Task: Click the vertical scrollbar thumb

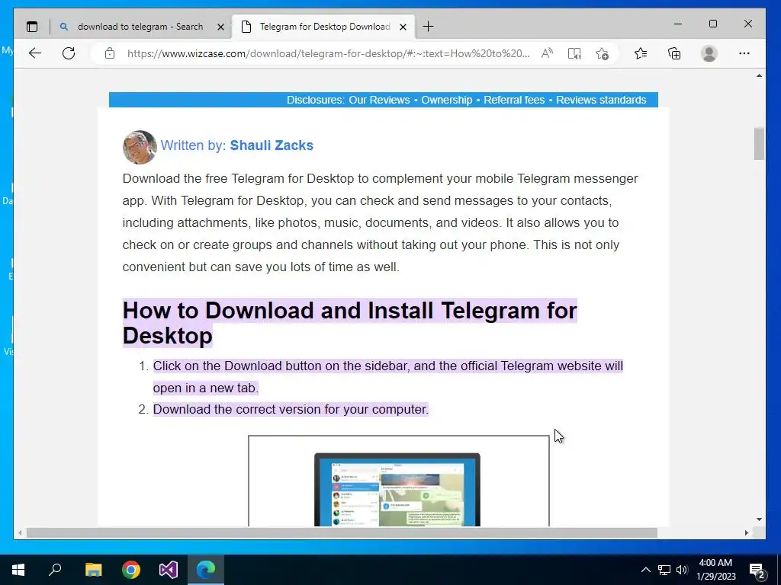Action: pyautogui.click(x=759, y=144)
